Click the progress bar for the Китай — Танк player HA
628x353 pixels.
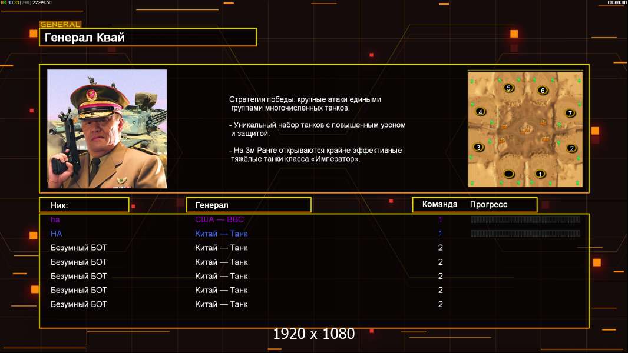[525, 234]
